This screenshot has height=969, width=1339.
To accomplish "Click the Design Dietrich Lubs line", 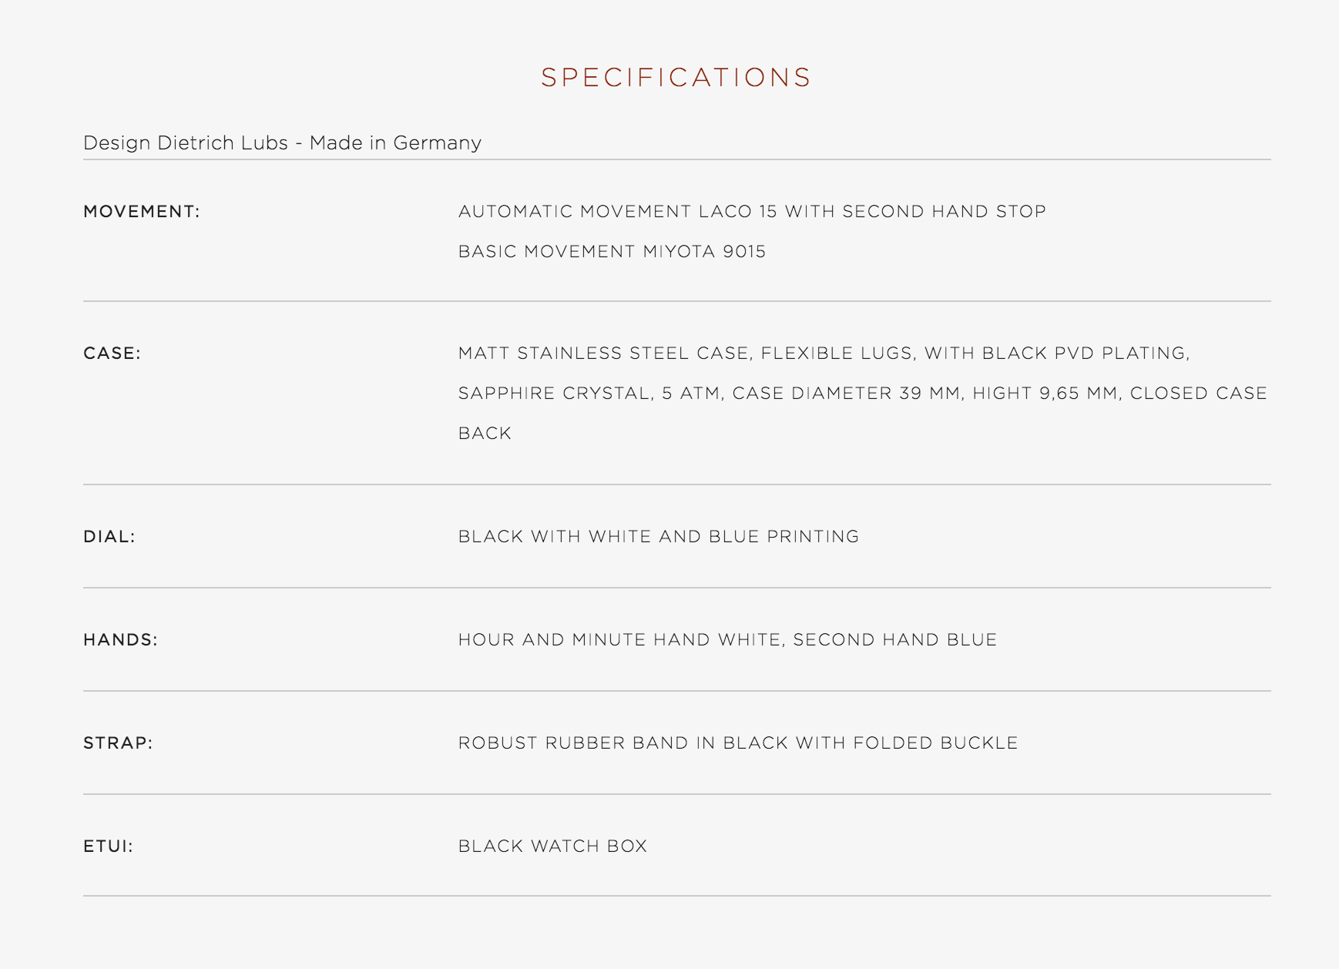I will (282, 142).
